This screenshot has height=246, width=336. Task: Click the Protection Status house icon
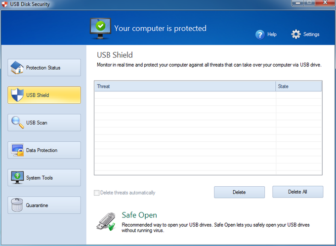(x=17, y=68)
